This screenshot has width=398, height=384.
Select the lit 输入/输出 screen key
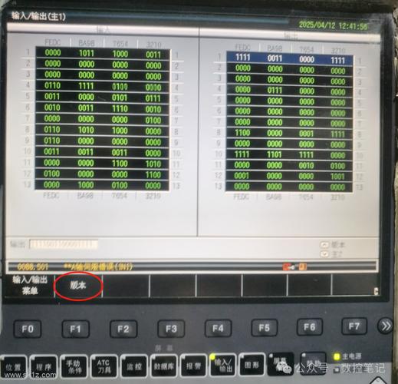coord(222,366)
